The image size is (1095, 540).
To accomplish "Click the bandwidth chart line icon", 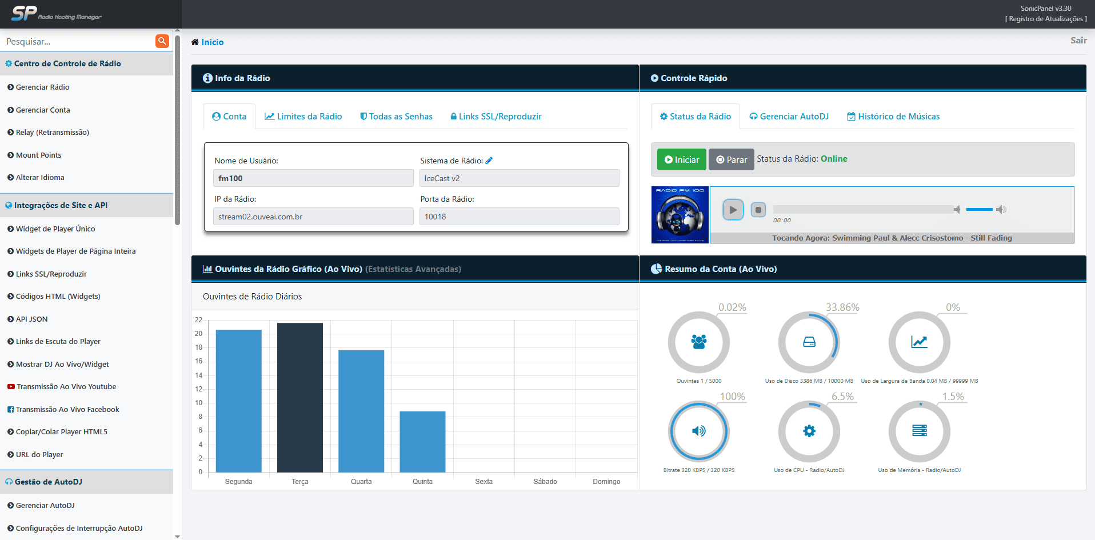I will [919, 342].
